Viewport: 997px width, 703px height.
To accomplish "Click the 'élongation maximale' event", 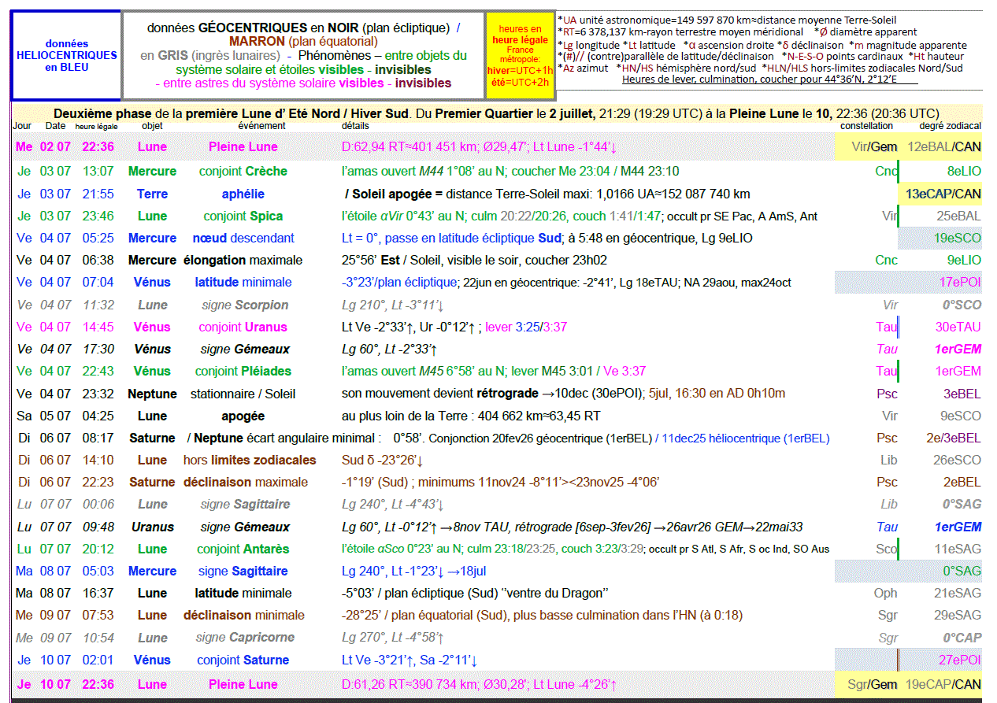I will 243,260.
